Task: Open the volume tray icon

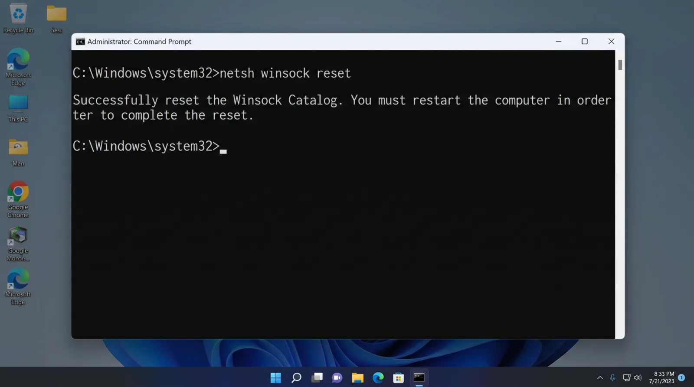Action: tap(638, 378)
